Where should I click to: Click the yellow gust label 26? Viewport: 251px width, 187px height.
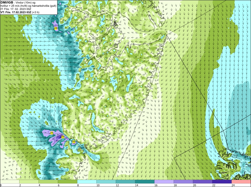pos(56,28)
